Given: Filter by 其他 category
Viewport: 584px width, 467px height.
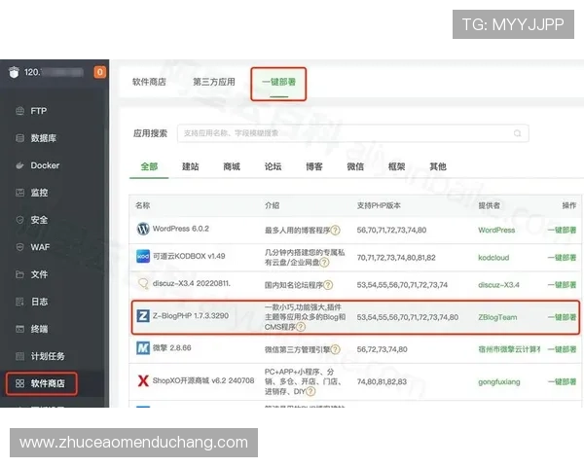Looking at the screenshot, I should (438, 166).
